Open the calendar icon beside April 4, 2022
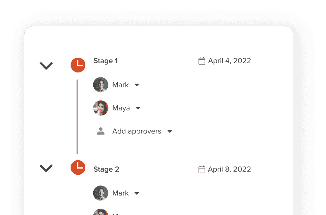Viewport: 326px width, 215px height. point(202,61)
